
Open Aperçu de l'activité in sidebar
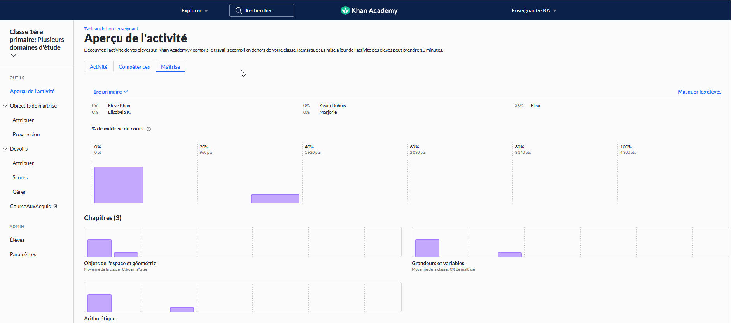(32, 91)
